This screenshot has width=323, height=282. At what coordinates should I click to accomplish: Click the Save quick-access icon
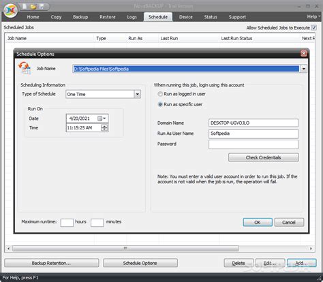click(42, 6)
